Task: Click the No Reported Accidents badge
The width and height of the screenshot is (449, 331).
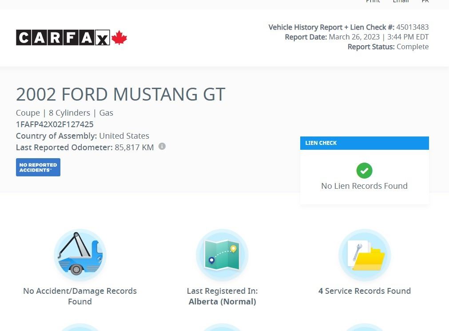Action: 38,167
